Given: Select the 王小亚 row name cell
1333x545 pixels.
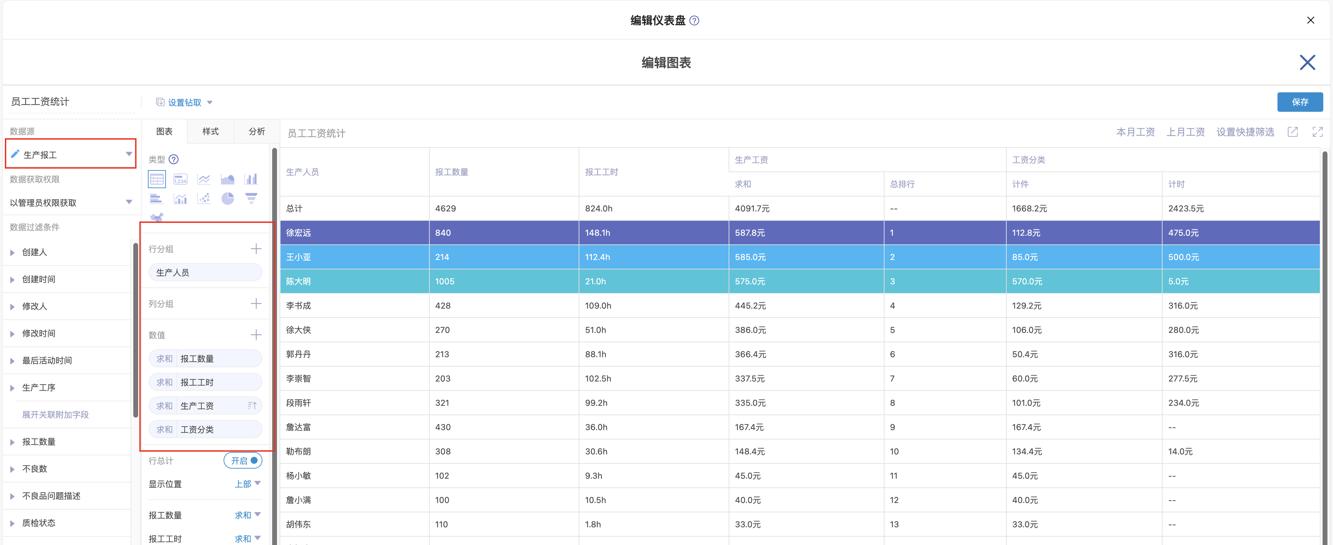Looking at the screenshot, I should click(x=355, y=257).
